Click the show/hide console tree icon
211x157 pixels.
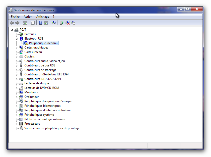point(25,23)
